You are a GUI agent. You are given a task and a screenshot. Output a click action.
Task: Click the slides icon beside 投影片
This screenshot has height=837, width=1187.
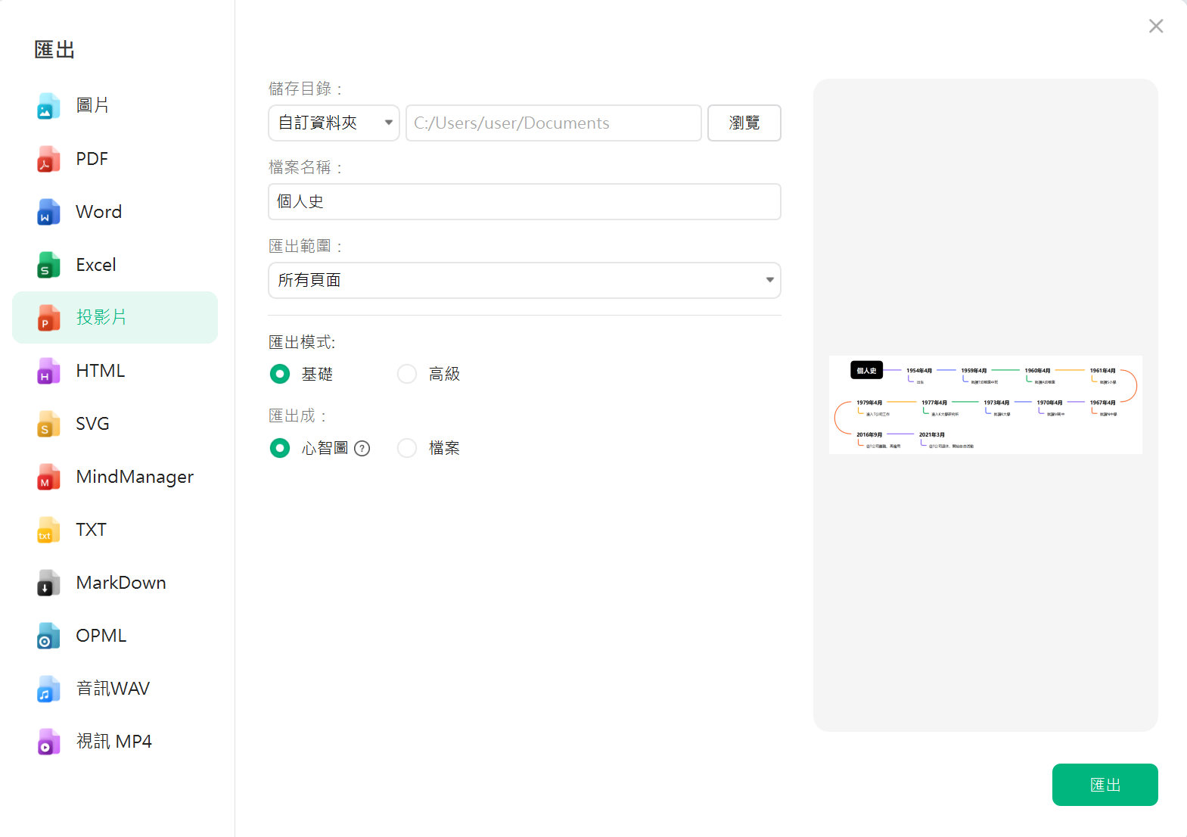point(48,318)
